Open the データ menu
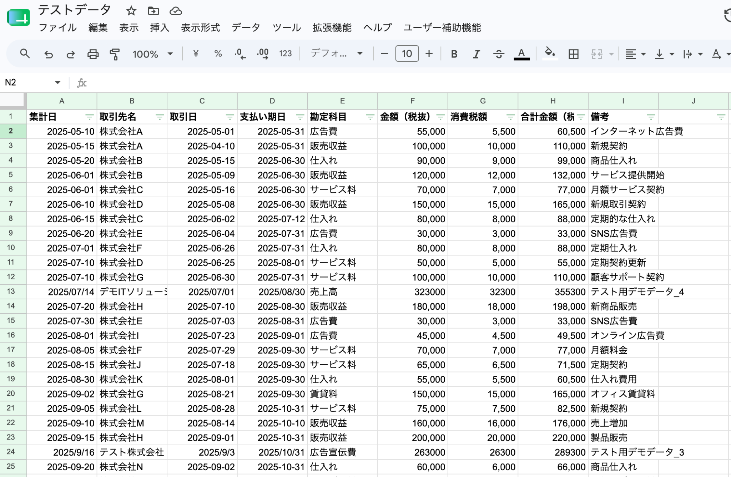This screenshot has width=731, height=477. click(246, 27)
